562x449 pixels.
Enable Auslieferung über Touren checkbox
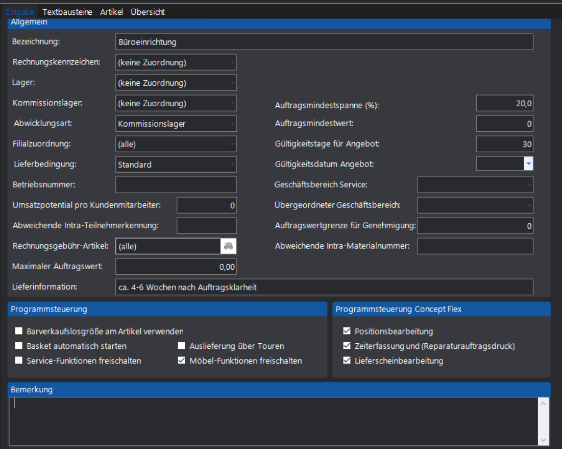[x=182, y=346]
